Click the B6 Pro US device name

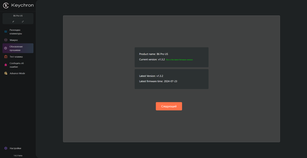point(18,15)
